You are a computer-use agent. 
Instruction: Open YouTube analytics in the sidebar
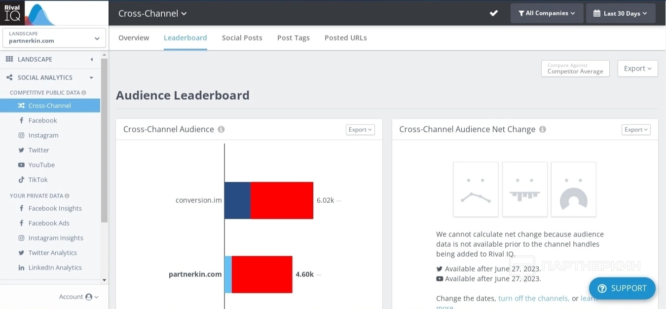click(x=41, y=165)
